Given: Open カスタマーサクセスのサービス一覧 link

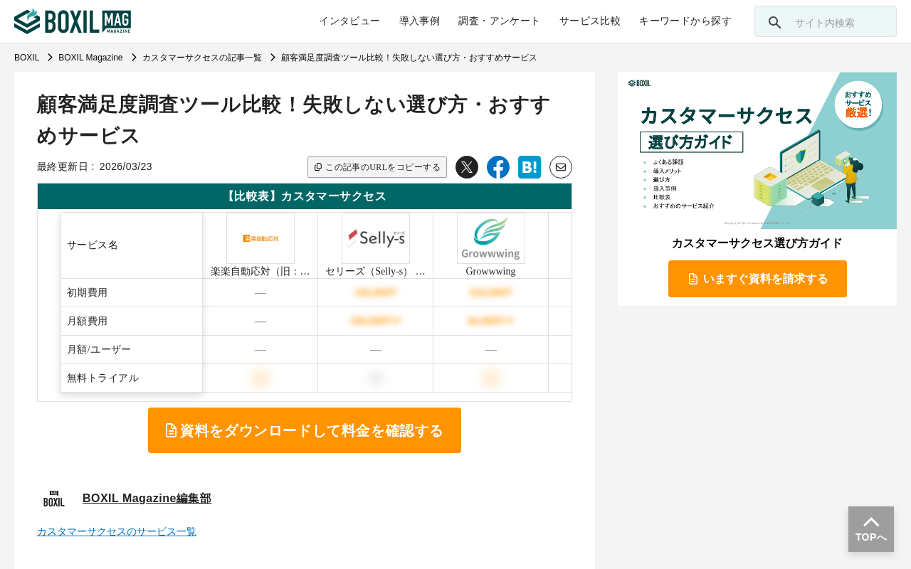Looking at the screenshot, I should point(117,531).
